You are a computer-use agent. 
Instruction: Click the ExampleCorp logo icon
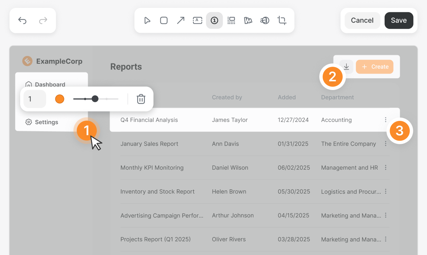pos(27,61)
